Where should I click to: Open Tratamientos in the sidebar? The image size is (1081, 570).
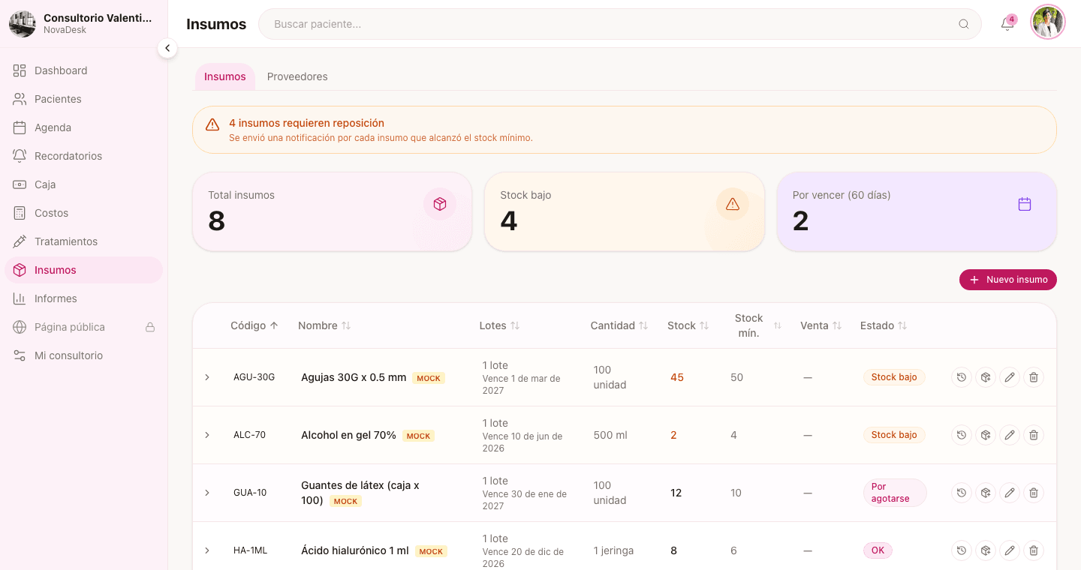pos(83,241)
